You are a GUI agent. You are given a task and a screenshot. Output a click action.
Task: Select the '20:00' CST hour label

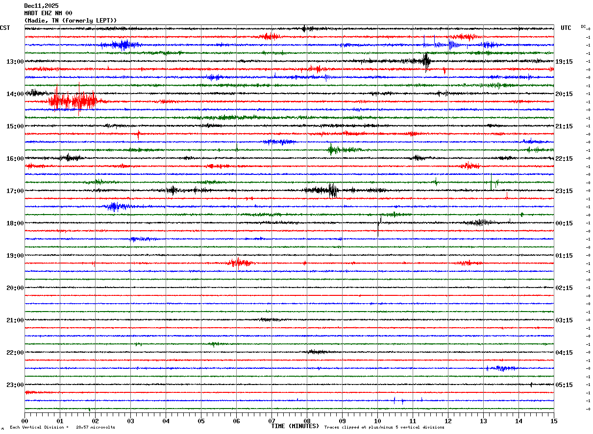(15, 288)
